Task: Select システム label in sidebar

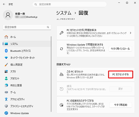Action: [x=14, y=44]
